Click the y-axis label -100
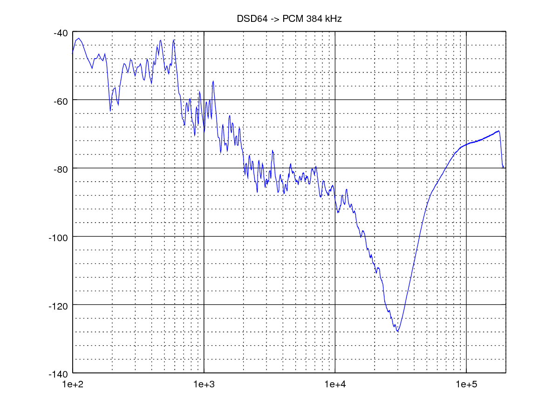Viewport: 559px width, 419px height. (58, 237)
